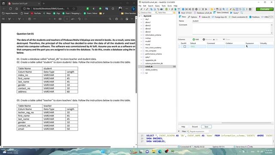The height and width of the screenshot is (155, 275).
Task: Click the favorites star beside Table filter
Action: pyautogui.click(x=174, y=12)
